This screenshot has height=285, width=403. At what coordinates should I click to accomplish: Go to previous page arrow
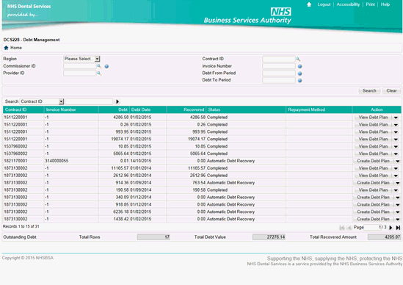coord(349,228)
